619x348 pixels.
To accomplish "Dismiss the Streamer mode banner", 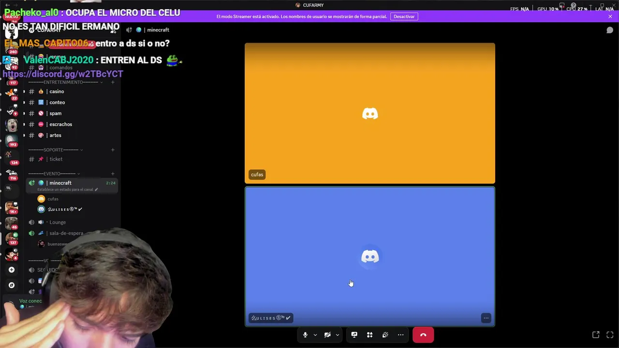I will click(610, 16).
